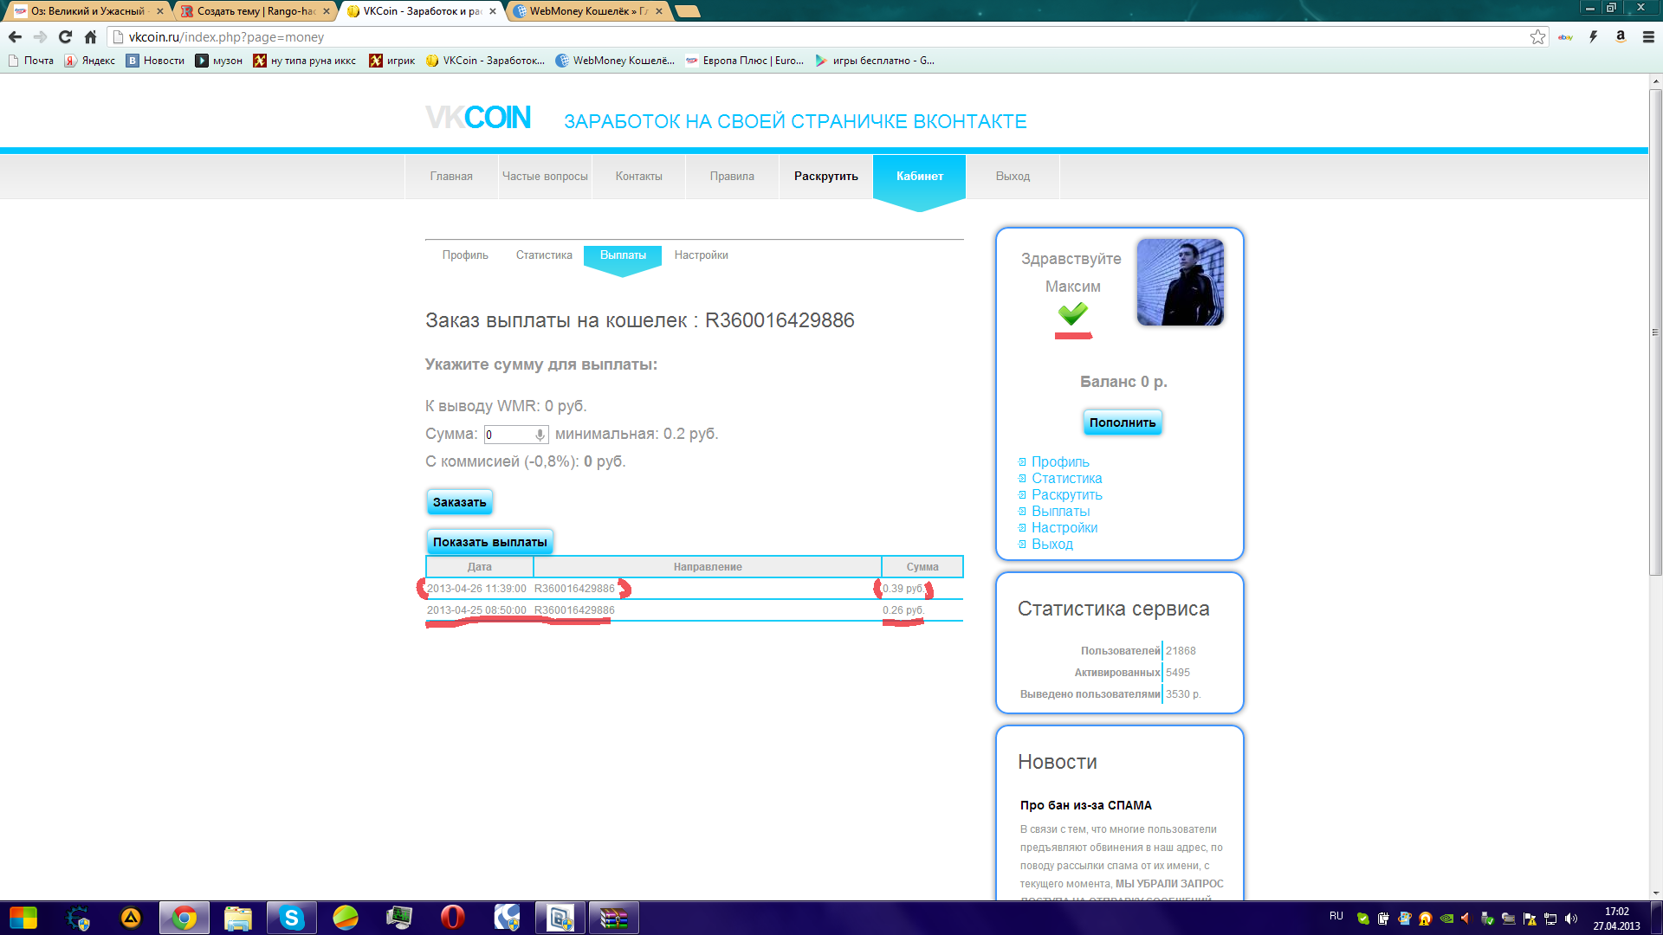The image size is (1663, 935).
Task: Click Максим's profile photo
Action: [1180, 282]
